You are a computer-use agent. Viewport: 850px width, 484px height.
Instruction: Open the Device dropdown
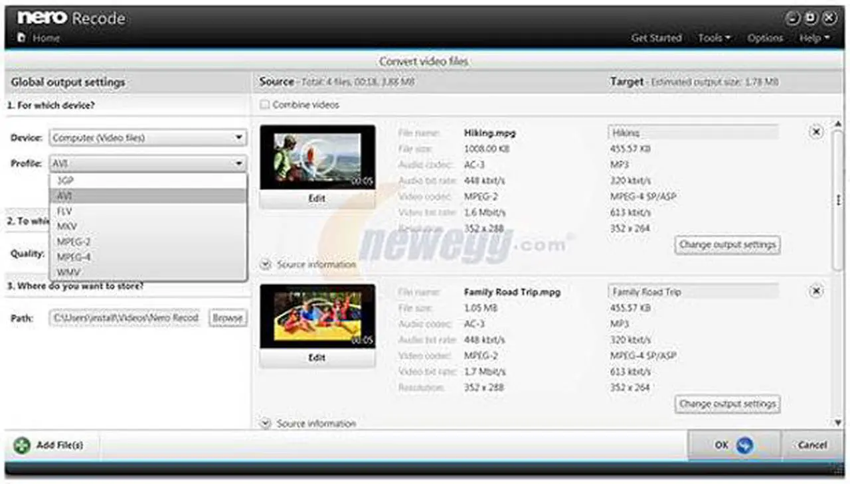[148, 138]
